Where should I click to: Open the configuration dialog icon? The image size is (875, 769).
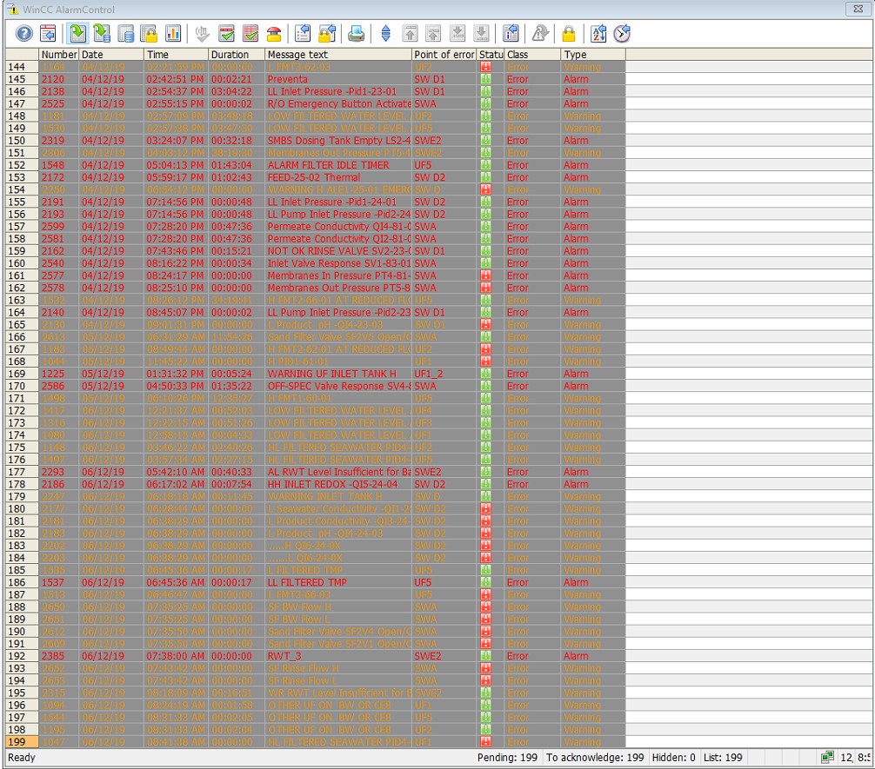click(x=49, y=34)
